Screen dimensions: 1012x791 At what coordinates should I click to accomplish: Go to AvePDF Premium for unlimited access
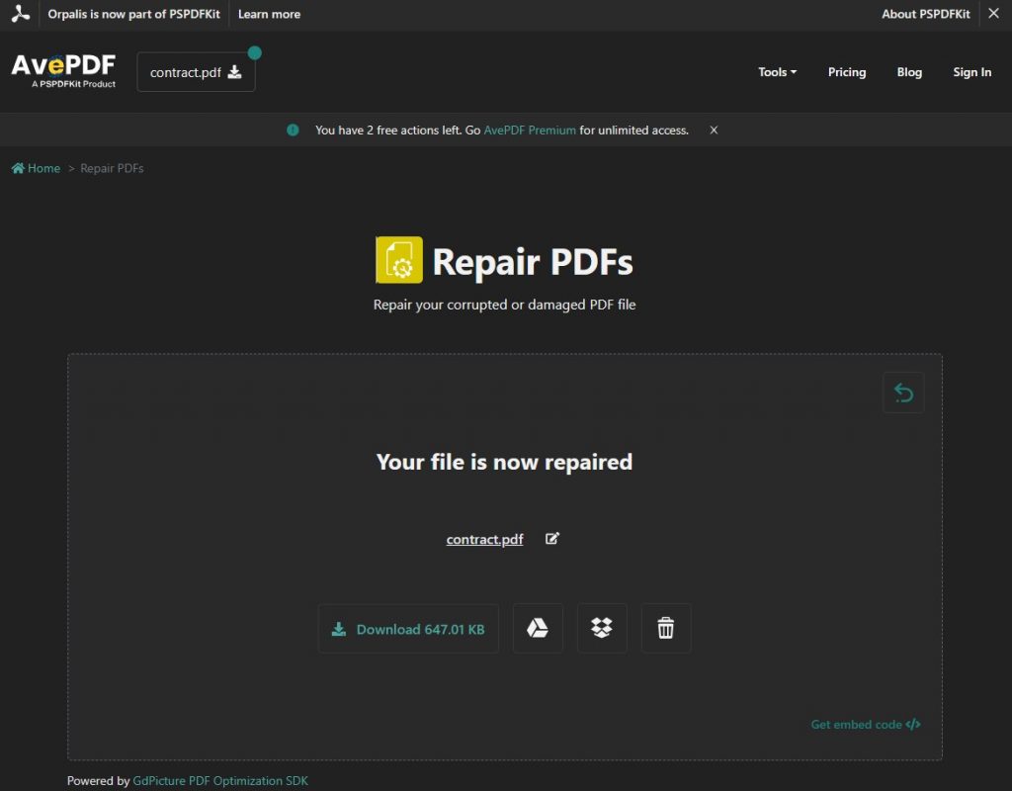tap(529, 130)
